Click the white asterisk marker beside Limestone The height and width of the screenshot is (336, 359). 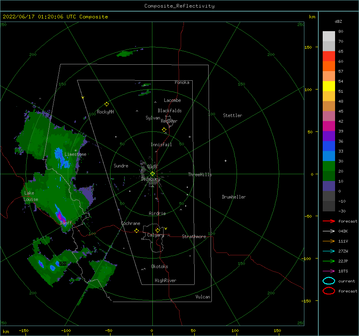tap(75, 151)
